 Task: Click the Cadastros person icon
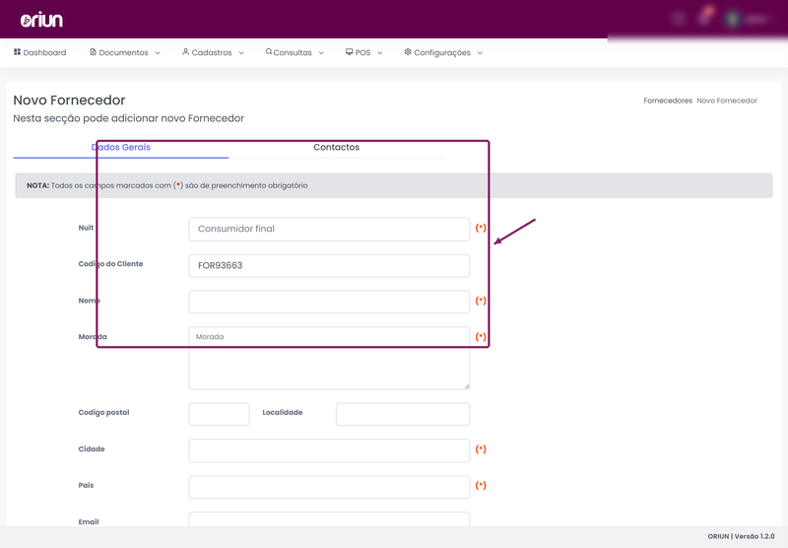tap(185, 52)
